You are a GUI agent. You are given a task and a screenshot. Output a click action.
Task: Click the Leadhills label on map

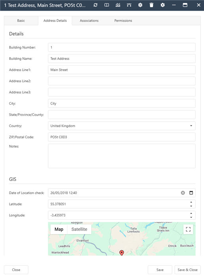coord(64,246)
